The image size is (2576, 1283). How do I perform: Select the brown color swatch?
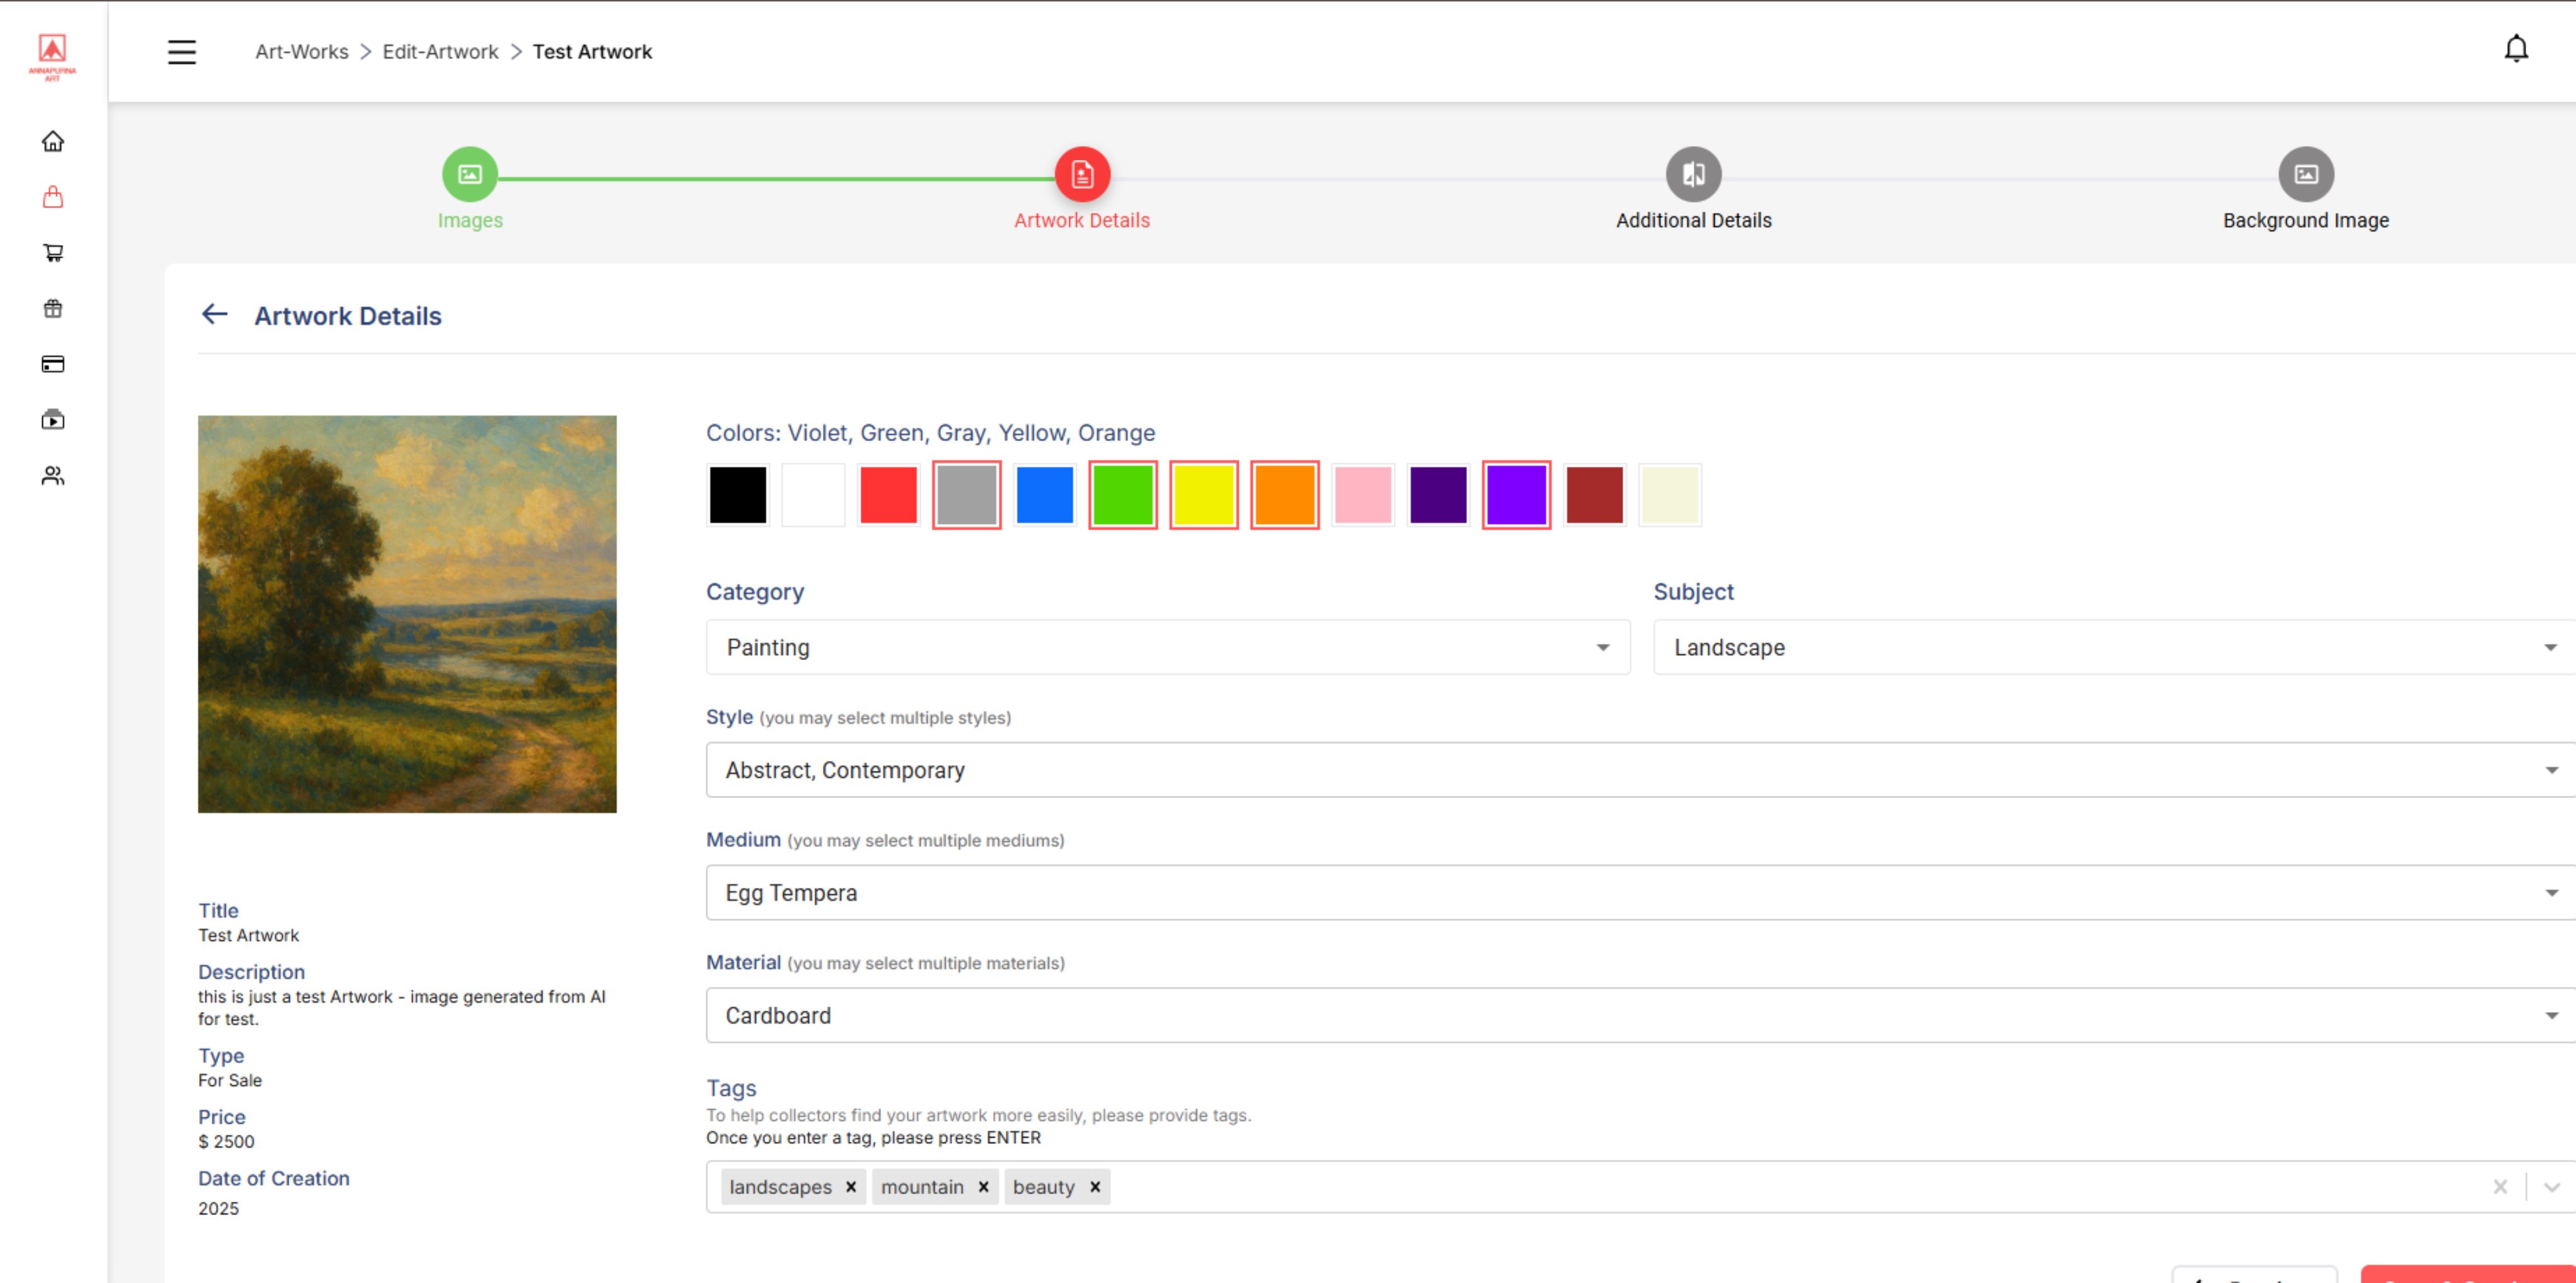point(1595,494)
